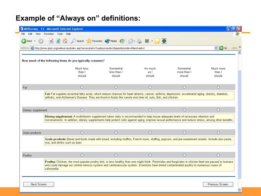Select 'Much less than I should' for Fat

[82, 87]
